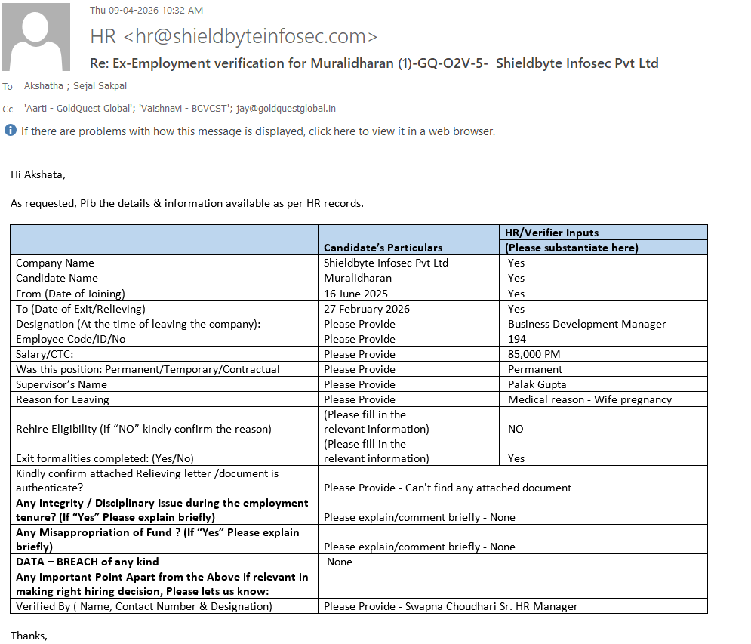
Task: Click recipient Akshatha in To line
Action: point(44,86)
